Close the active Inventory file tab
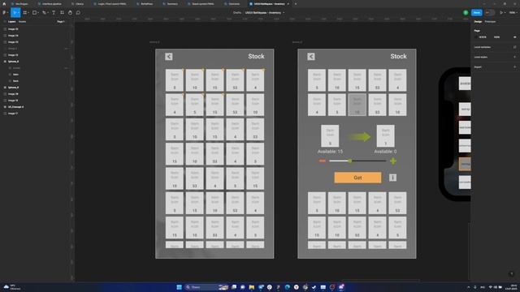The width and height of the screenshot is (520, 292). pyautogui.click(x=288, y=3)
